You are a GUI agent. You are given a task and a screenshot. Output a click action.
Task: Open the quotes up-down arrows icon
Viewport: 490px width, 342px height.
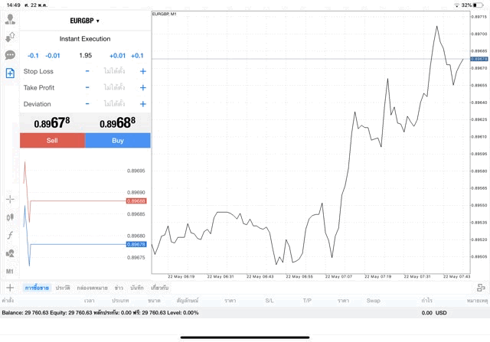coord(10,37)
